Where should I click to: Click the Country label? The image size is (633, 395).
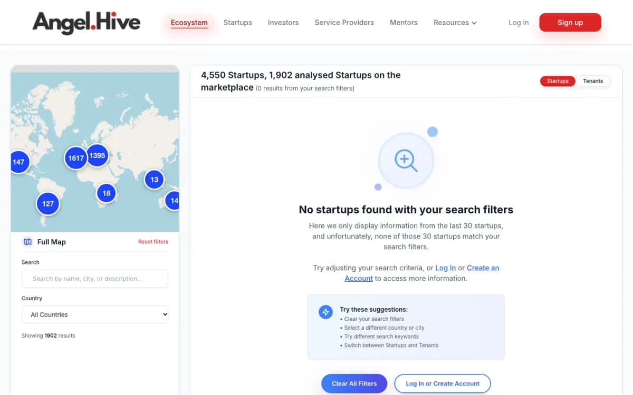(32, 298)
